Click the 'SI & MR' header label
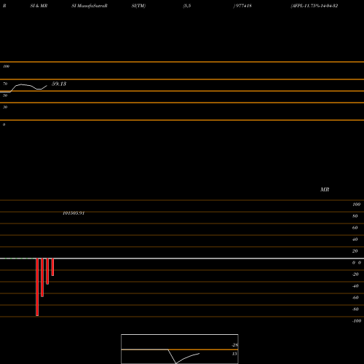 click(39, 6)
